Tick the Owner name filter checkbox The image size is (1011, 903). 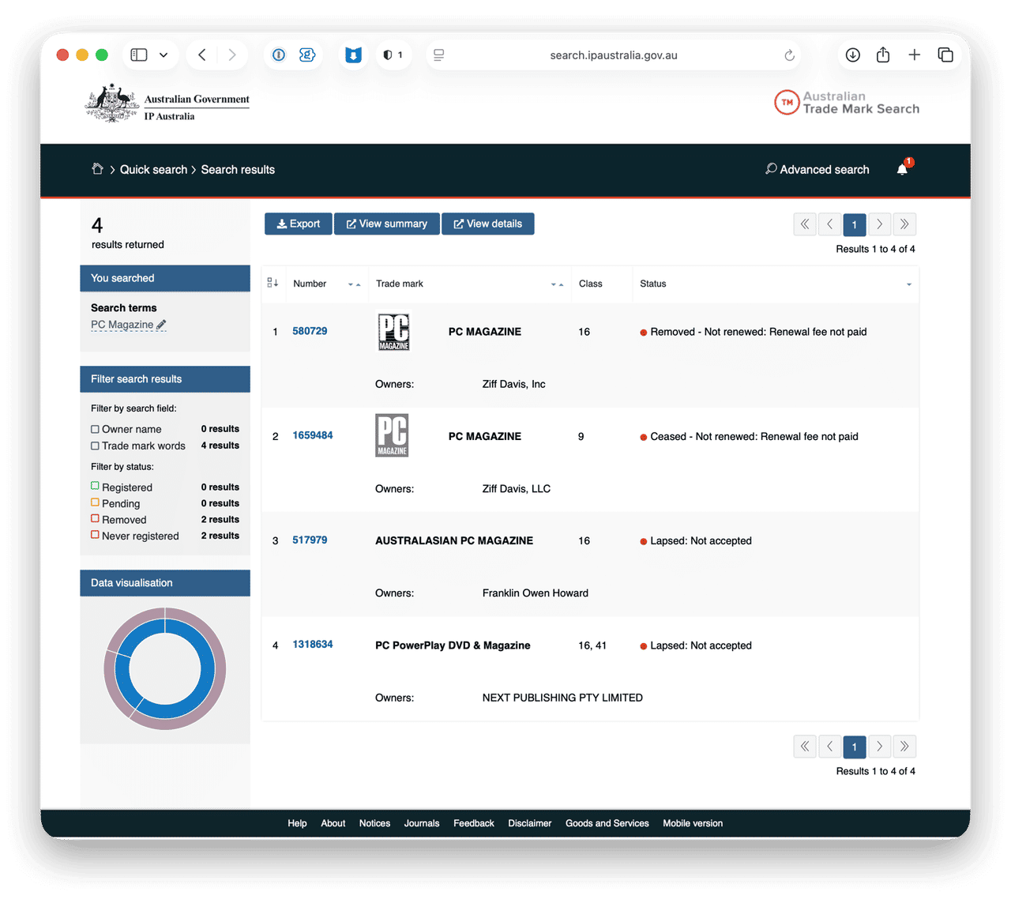(x=95, y=429)
